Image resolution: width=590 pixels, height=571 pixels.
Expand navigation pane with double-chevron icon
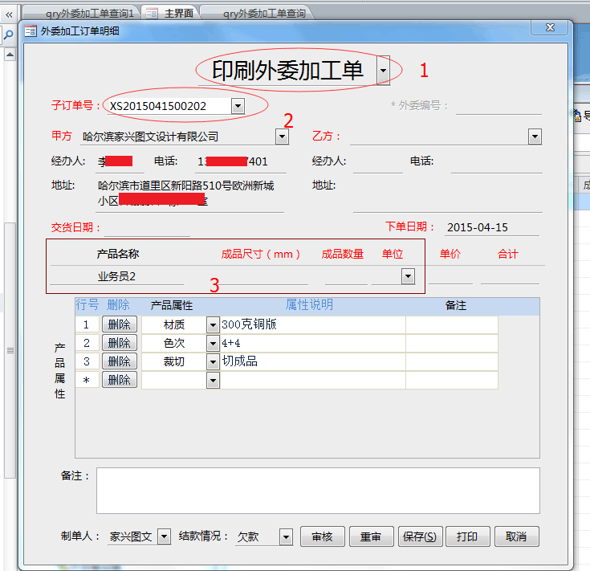point(8,13)
